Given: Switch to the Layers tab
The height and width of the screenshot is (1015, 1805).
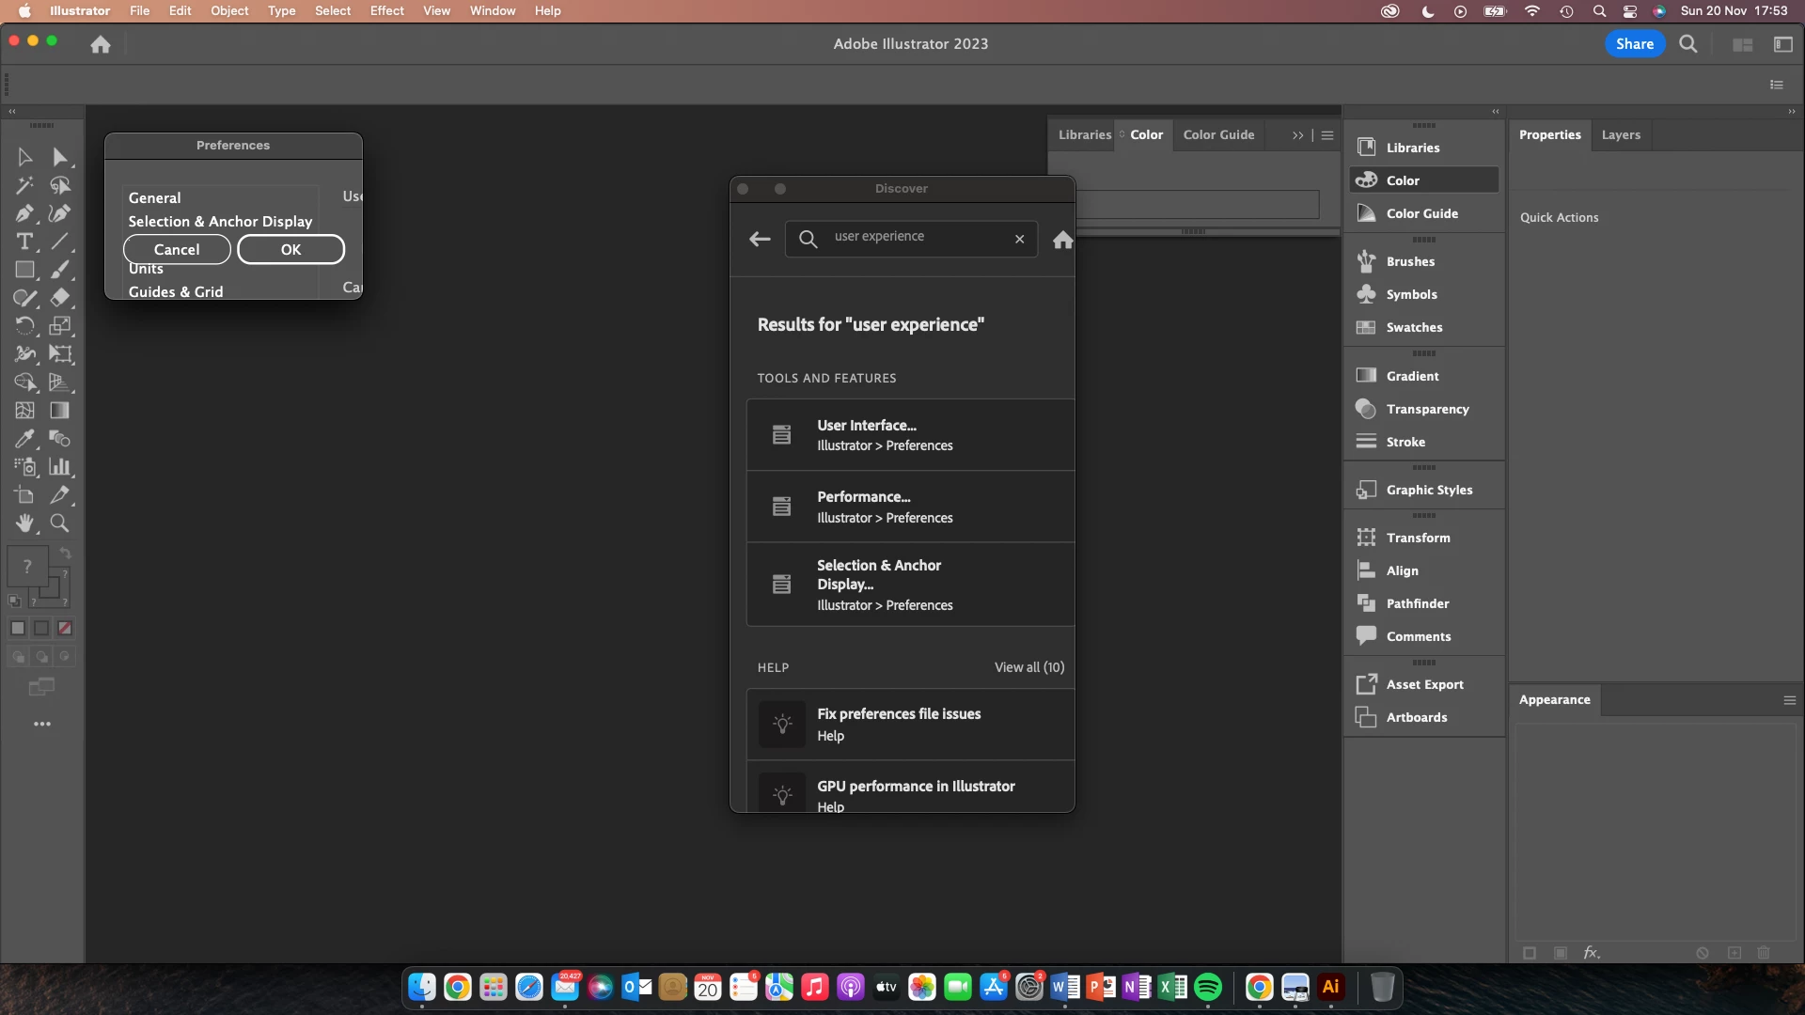Looking at the screenshot, I should coord(1620,135).
